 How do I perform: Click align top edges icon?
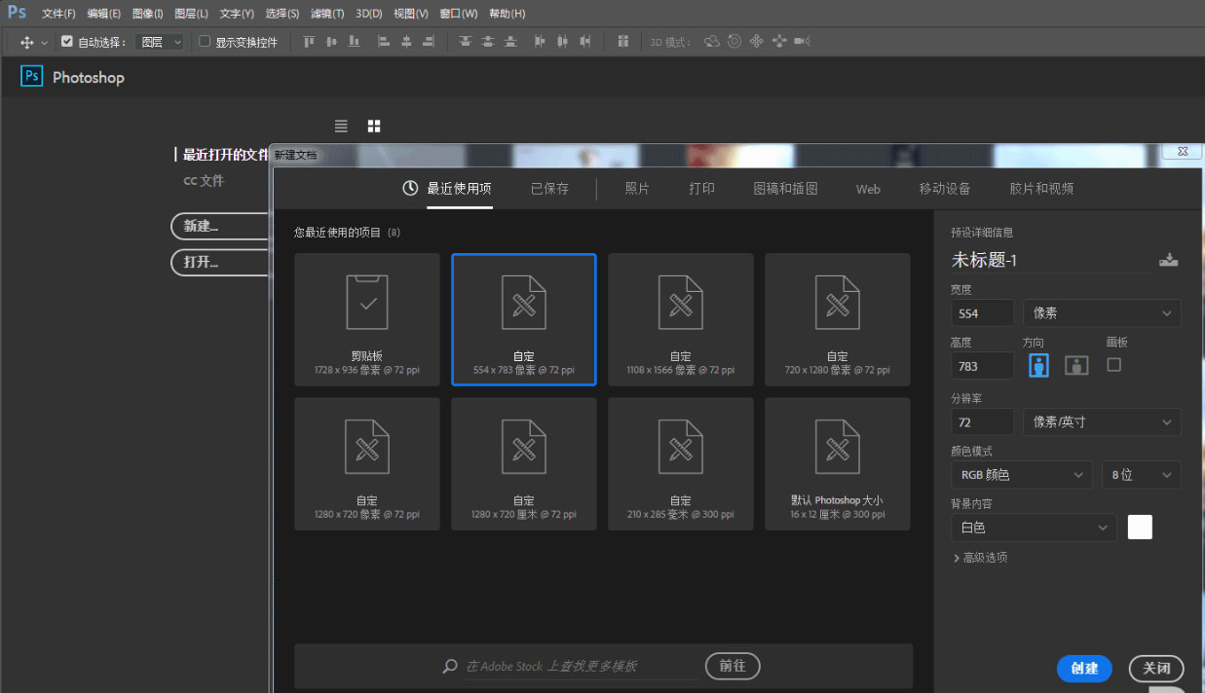click(309, 42)
